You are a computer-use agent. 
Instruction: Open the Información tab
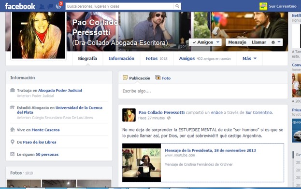point(121,59)
